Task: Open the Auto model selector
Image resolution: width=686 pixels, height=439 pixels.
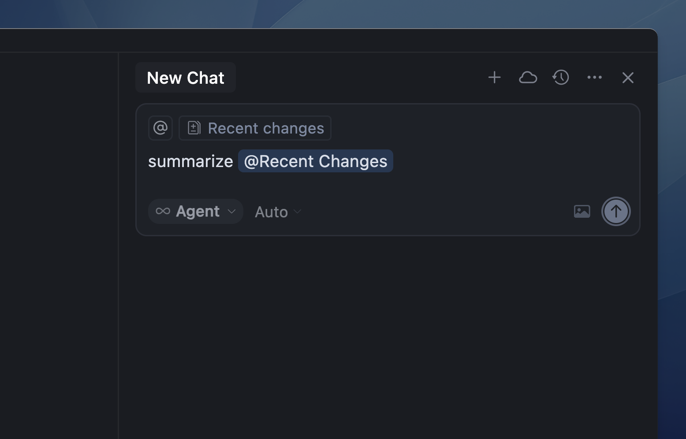Action: pyautogui.click(x=278, y=212)
